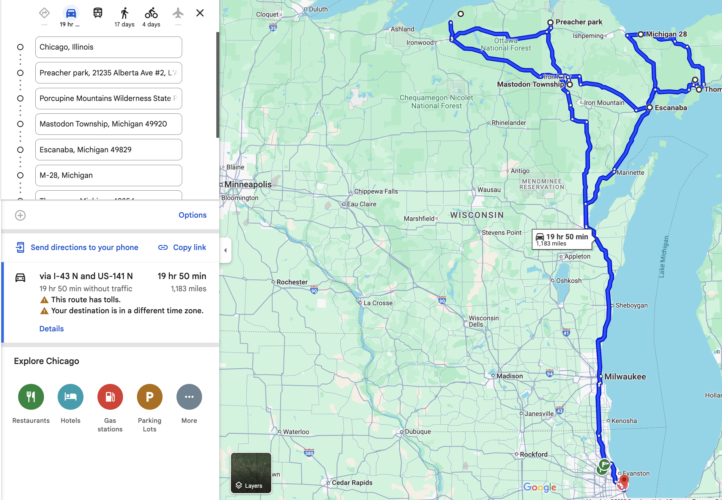Collapse the side panel with the arrow

tap(226, 250)
